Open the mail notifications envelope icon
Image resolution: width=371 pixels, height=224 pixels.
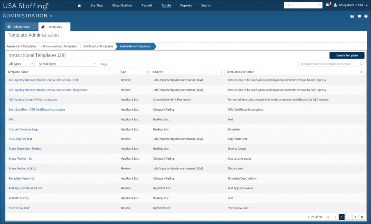[x=328, y=5]
